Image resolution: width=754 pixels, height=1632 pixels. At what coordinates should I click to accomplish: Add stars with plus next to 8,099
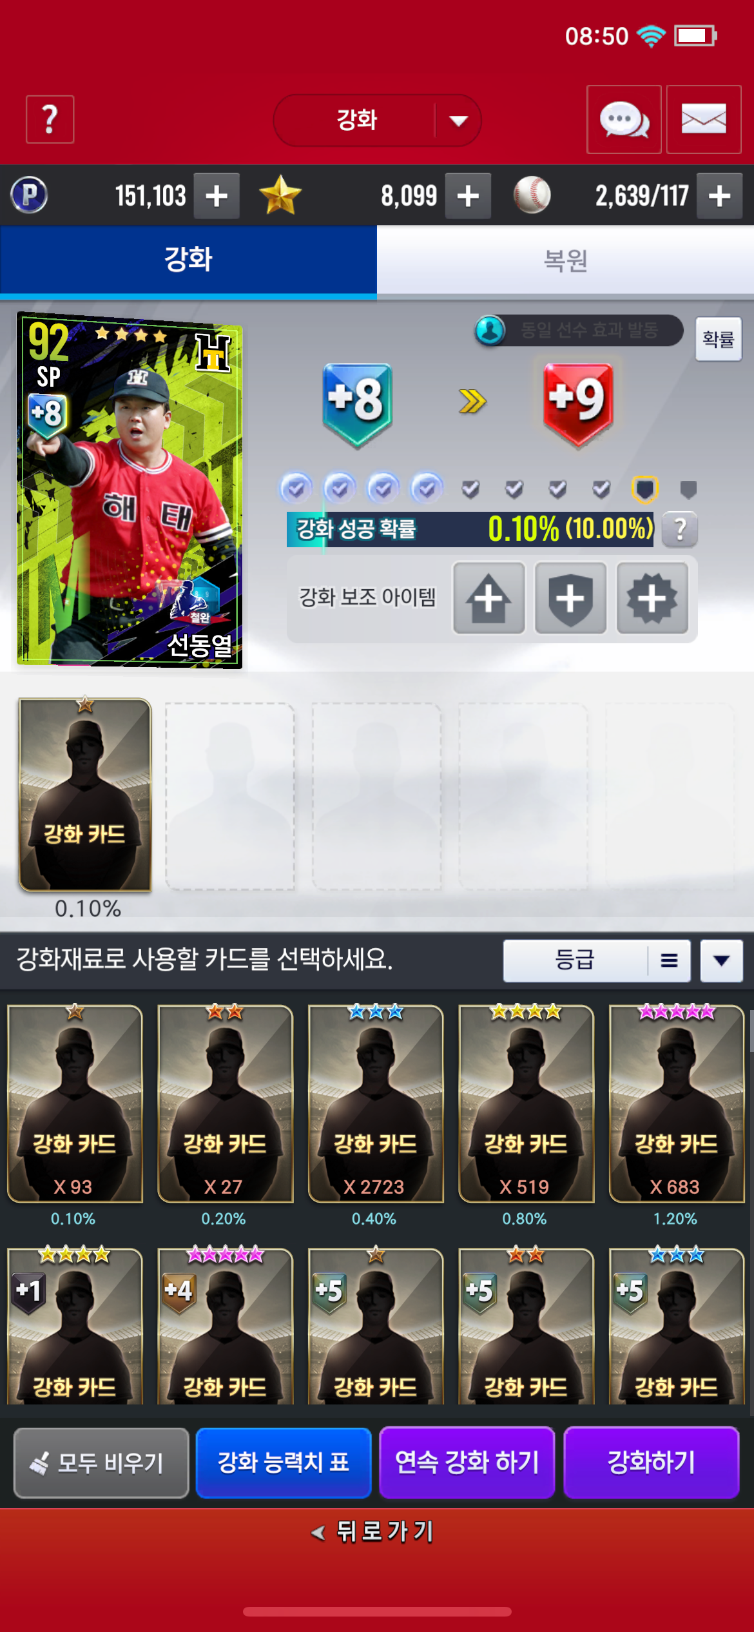(x=468, y=196)
